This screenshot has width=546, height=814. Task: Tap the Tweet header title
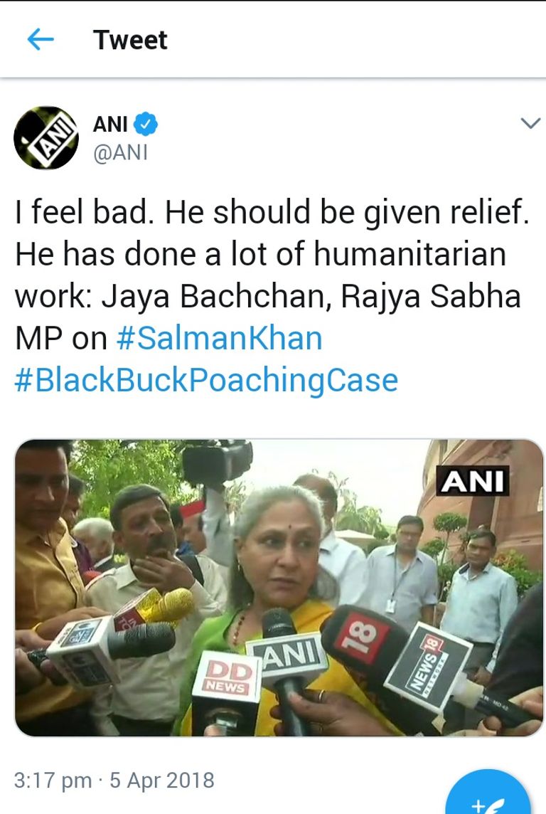(131, 40)
